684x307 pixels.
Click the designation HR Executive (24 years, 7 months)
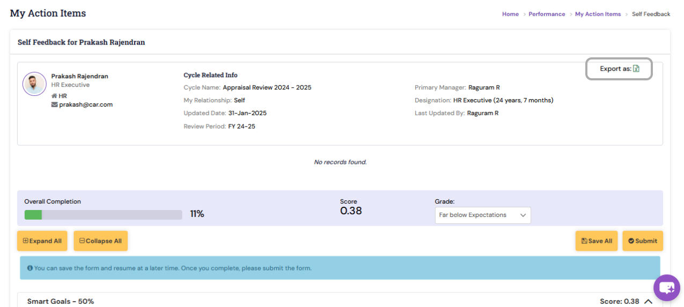pyautogui.click(x=503, y=100)
